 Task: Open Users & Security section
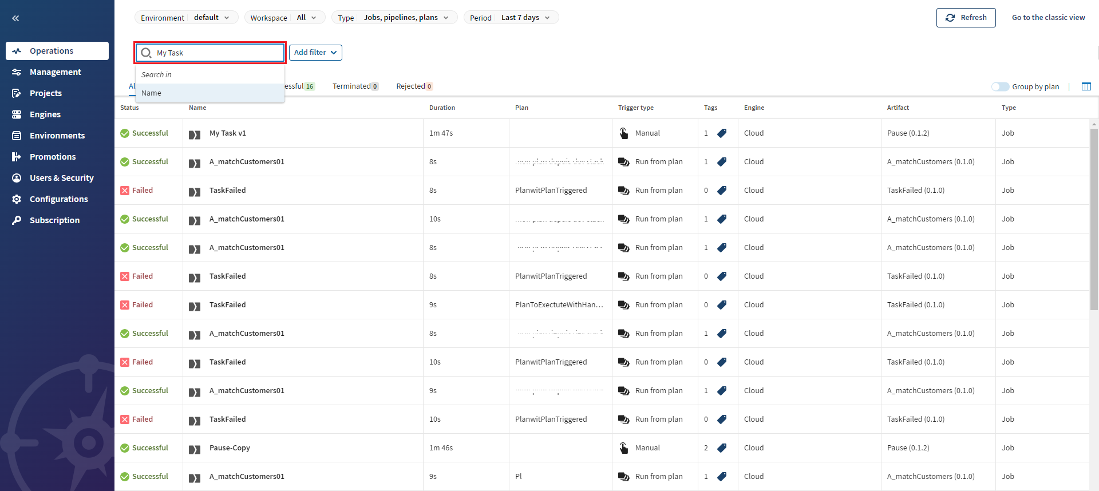tap(61, 178)
